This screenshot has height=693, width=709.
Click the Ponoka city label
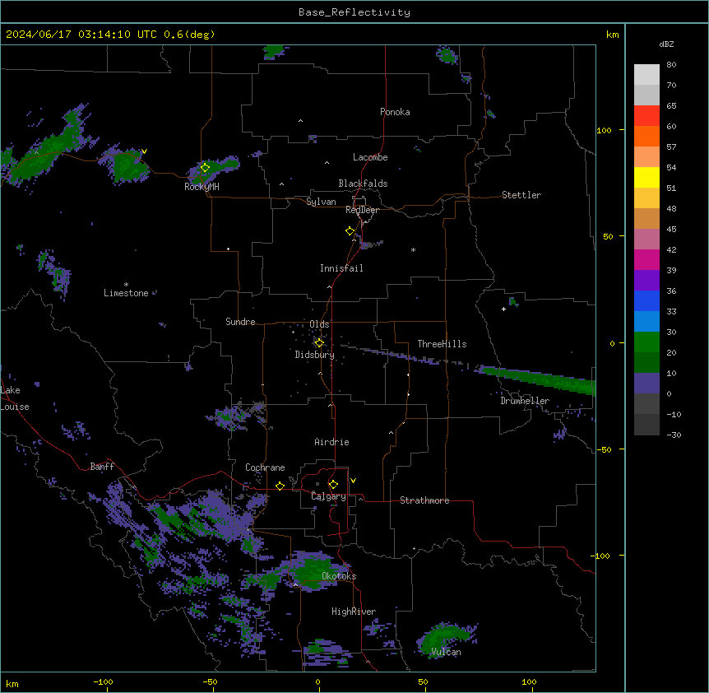(x=395, y=112)
